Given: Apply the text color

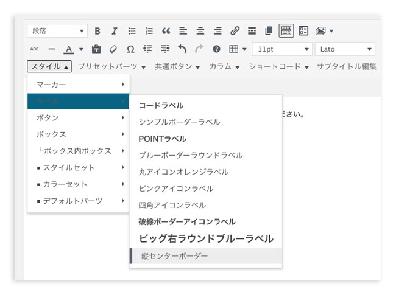Looking at the screenshot, I should coord(69,49).
